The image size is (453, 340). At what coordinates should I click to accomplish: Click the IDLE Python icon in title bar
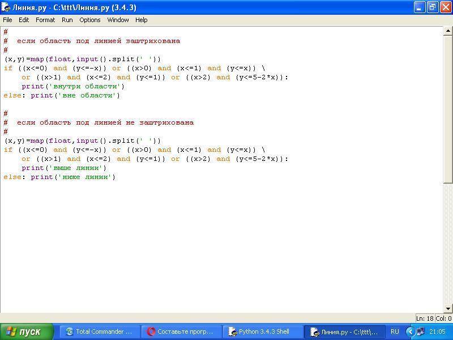(x=6, y=7)
